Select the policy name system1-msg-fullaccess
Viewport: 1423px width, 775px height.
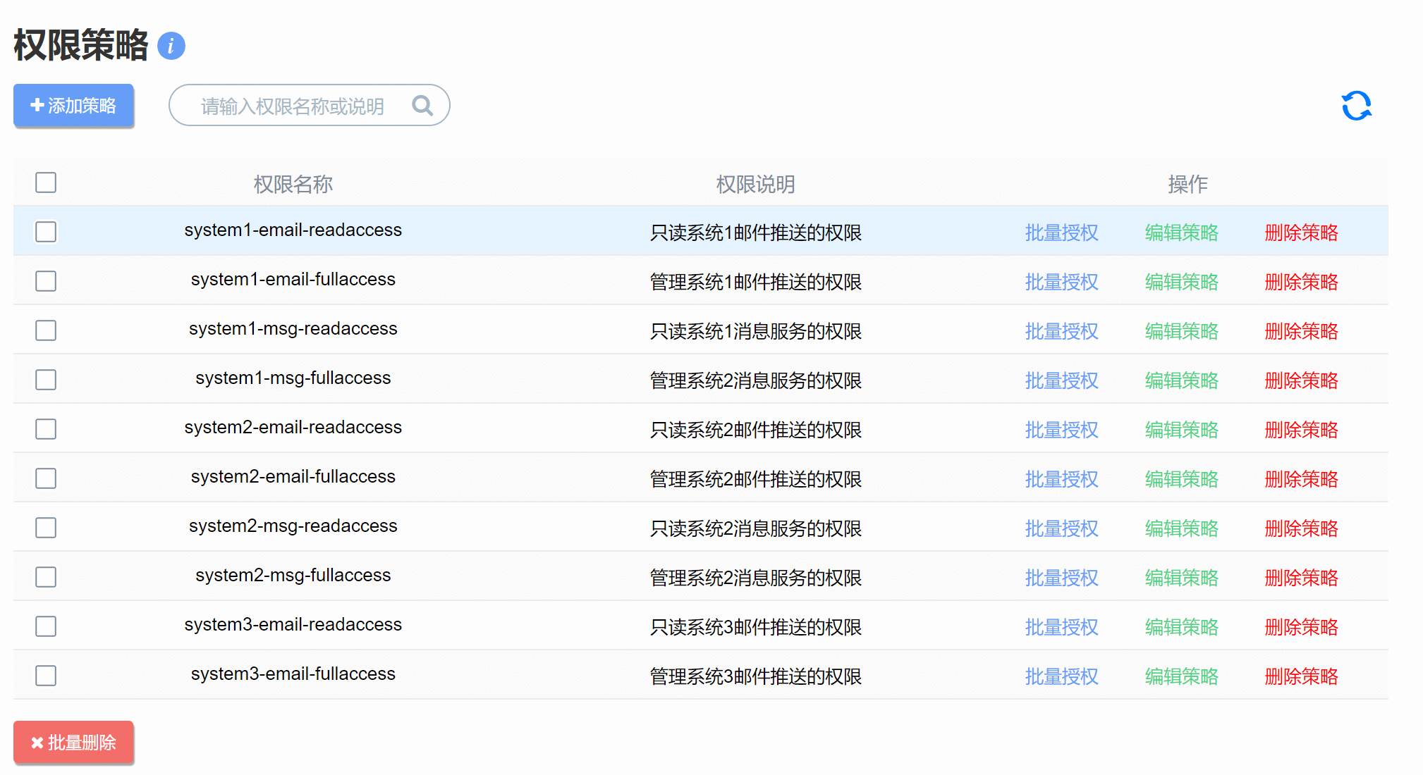point(293,378)
